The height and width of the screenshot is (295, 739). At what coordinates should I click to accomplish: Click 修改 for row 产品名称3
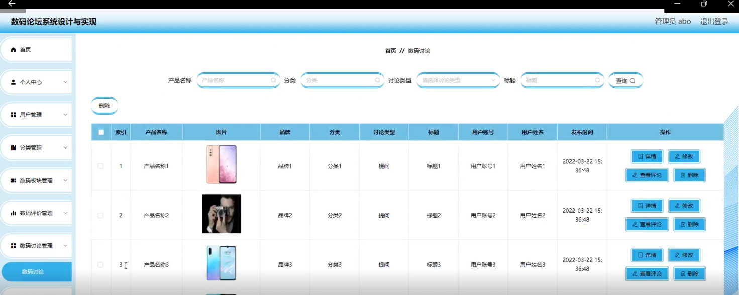684,255
